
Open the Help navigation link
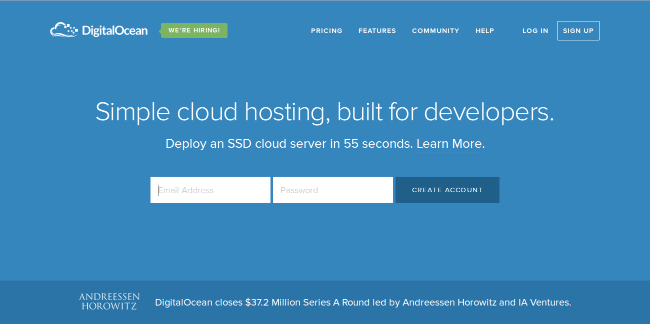484,31
